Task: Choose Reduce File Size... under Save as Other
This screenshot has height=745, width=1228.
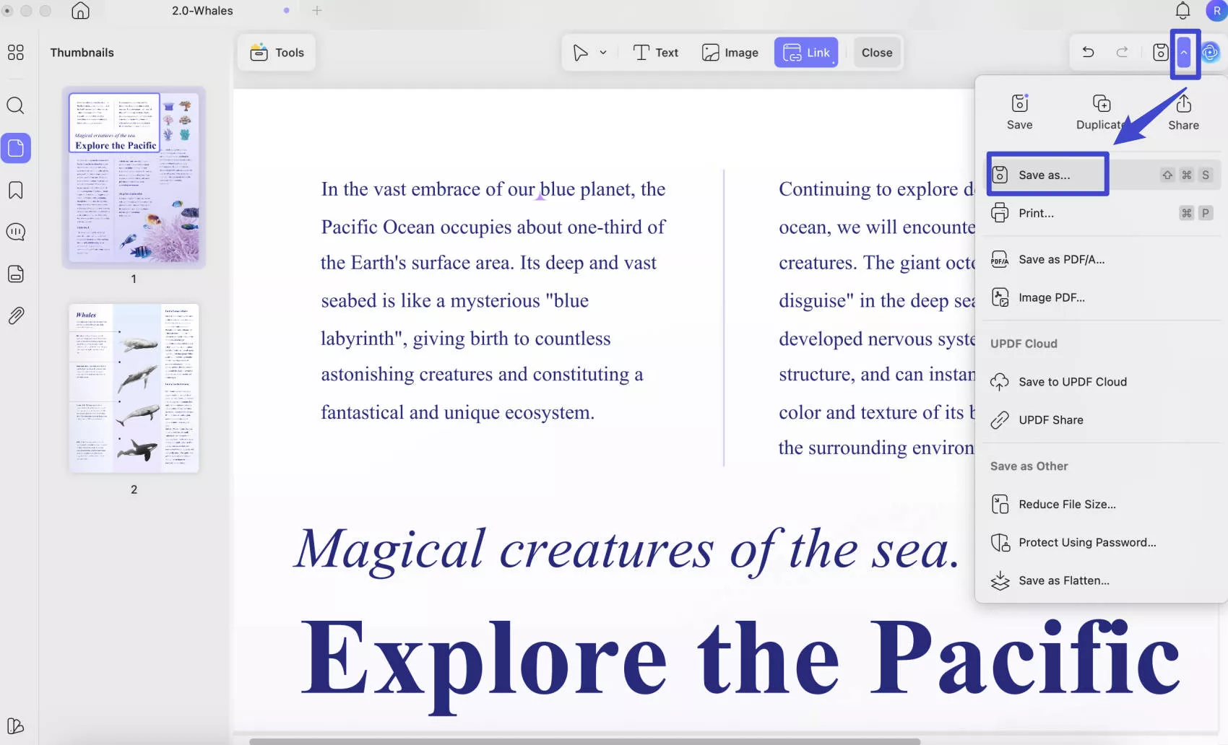Action: coord(1067,504)
